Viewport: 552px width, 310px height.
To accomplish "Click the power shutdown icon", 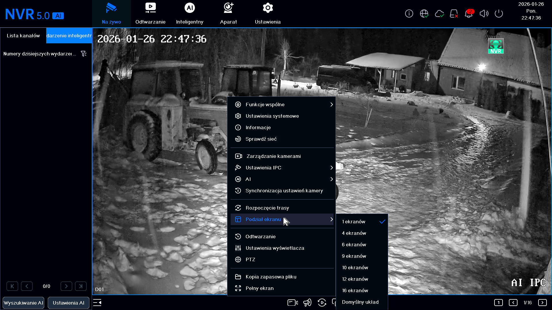I will (x=499, y=13).
